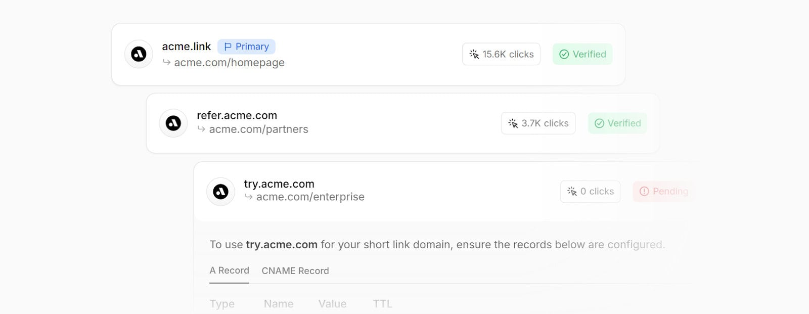The image size is (809, 314).
Task: Open the 15.6K clicks stats button
Action: pos(501,54)
